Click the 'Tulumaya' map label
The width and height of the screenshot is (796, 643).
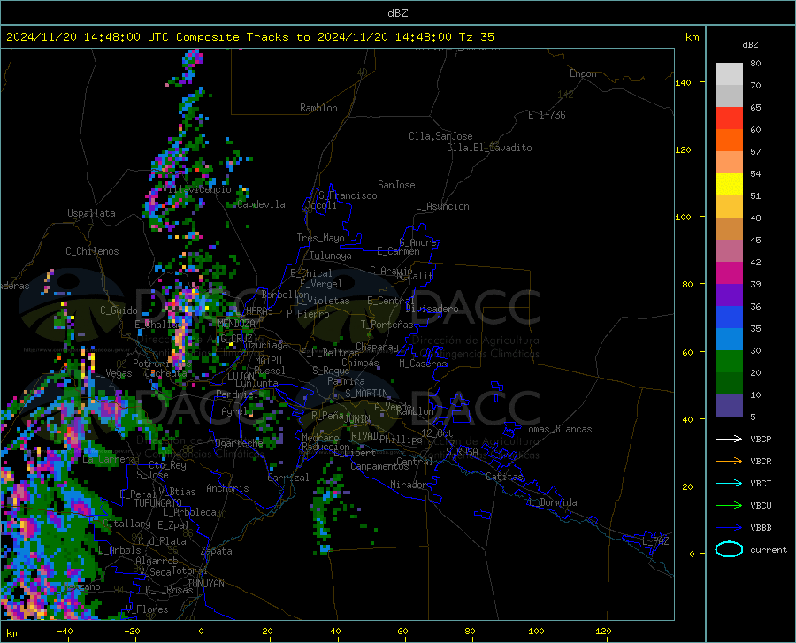coord(331,256)
